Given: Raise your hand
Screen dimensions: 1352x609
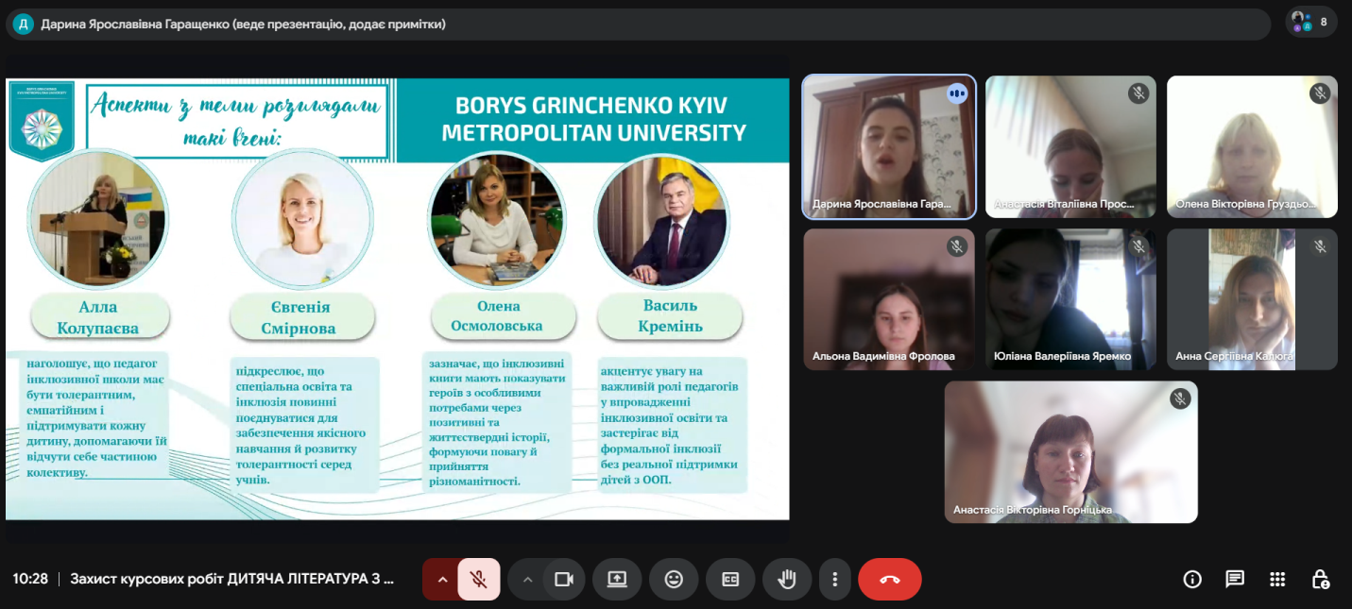Looking at the screenshot, I should [x=787, y=580].
